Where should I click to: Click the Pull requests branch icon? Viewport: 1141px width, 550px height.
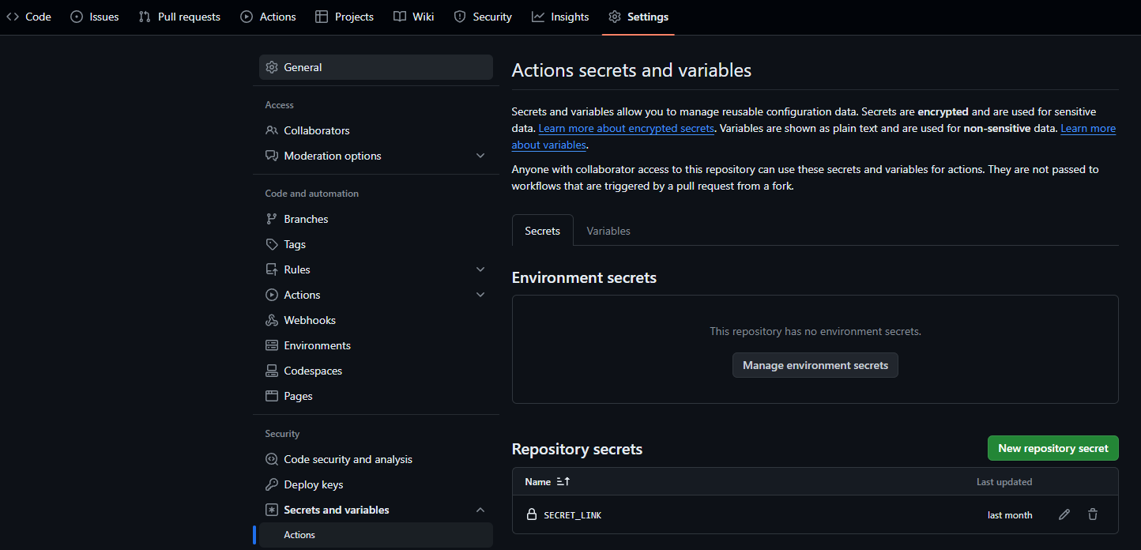(145, 17)
